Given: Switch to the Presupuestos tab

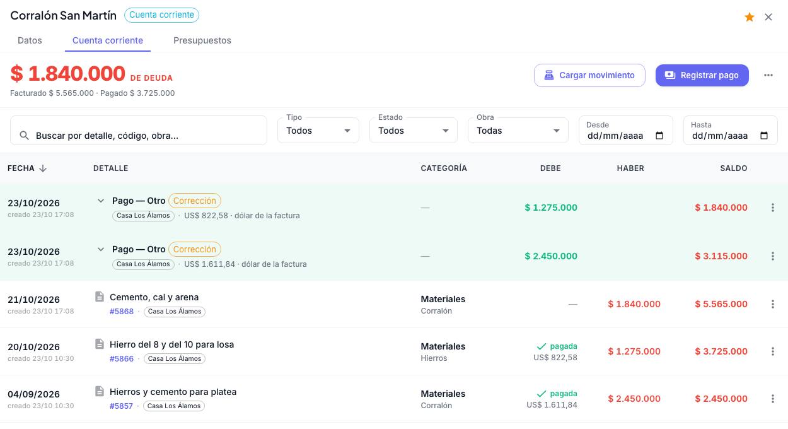Looking at the screenshot, I should [202, 40].
